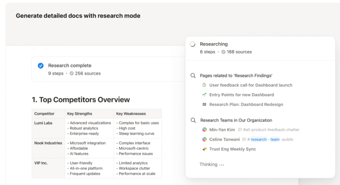
Task: Click the Complex interface weakness entry
Action: (133, 143)
